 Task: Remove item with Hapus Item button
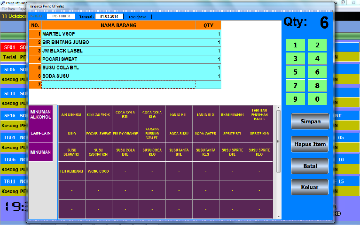(x=310, y=144)
